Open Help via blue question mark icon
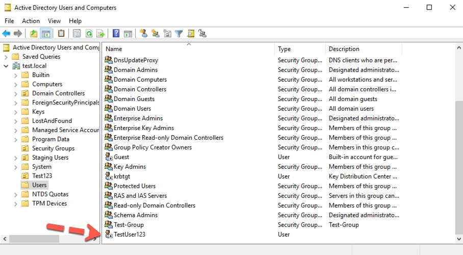This screenshot has height=255, width=463. 116,33
